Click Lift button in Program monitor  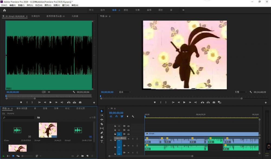click(x=202, y=102)
